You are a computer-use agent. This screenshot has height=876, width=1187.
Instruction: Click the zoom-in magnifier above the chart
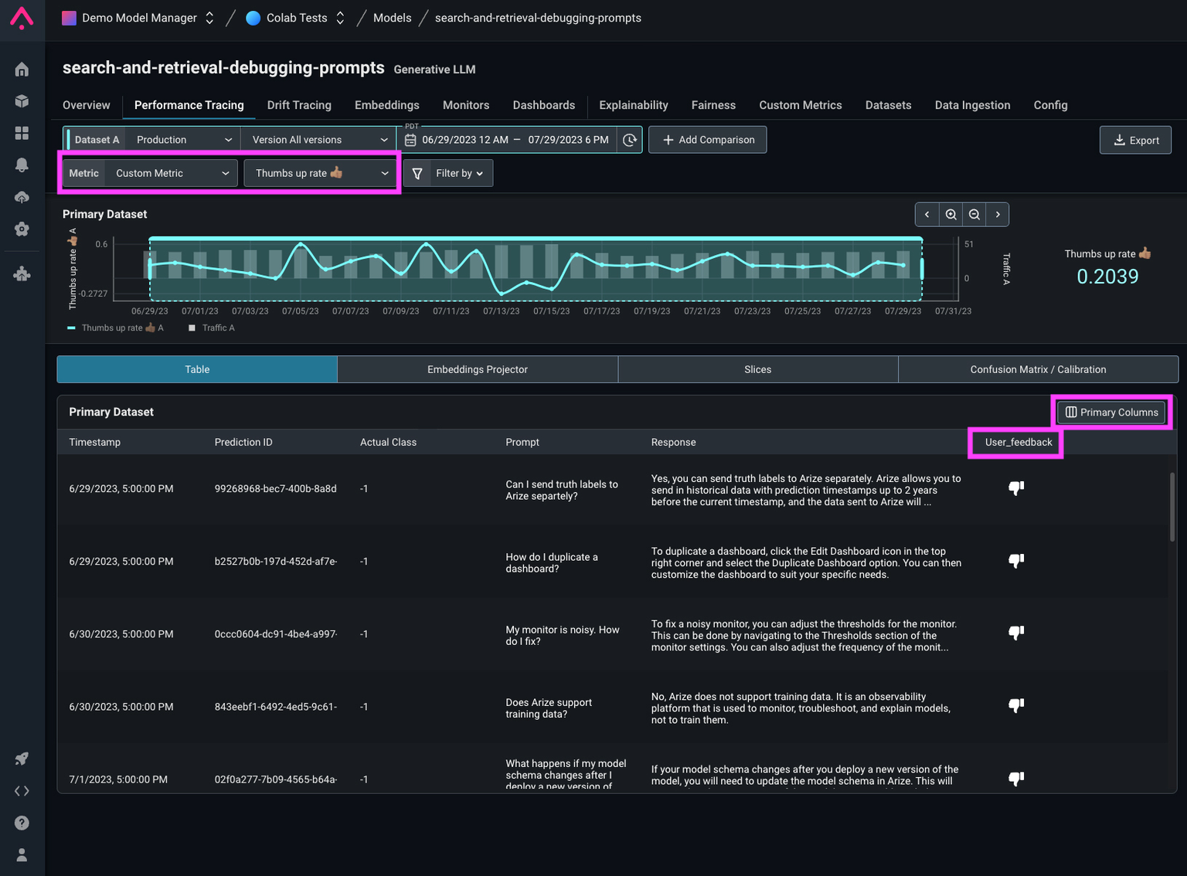click(951, 214)
